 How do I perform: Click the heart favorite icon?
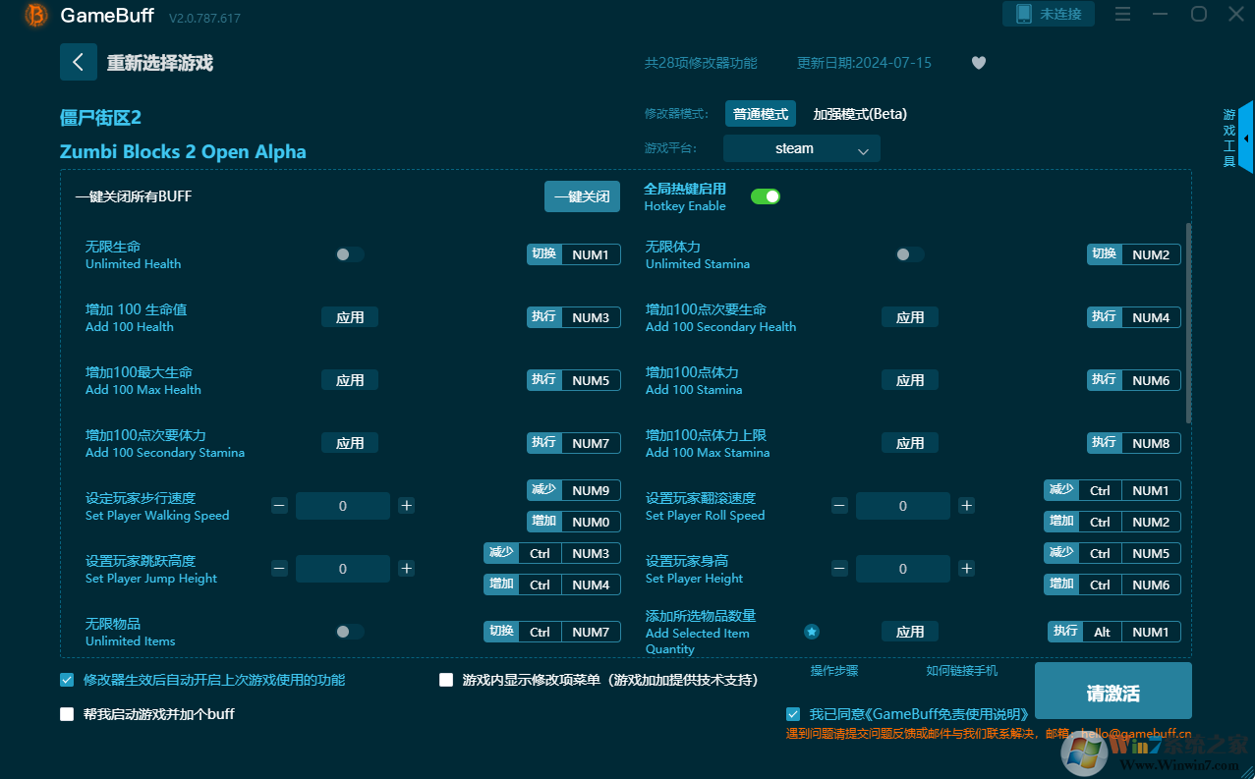[x=978, y=63]
